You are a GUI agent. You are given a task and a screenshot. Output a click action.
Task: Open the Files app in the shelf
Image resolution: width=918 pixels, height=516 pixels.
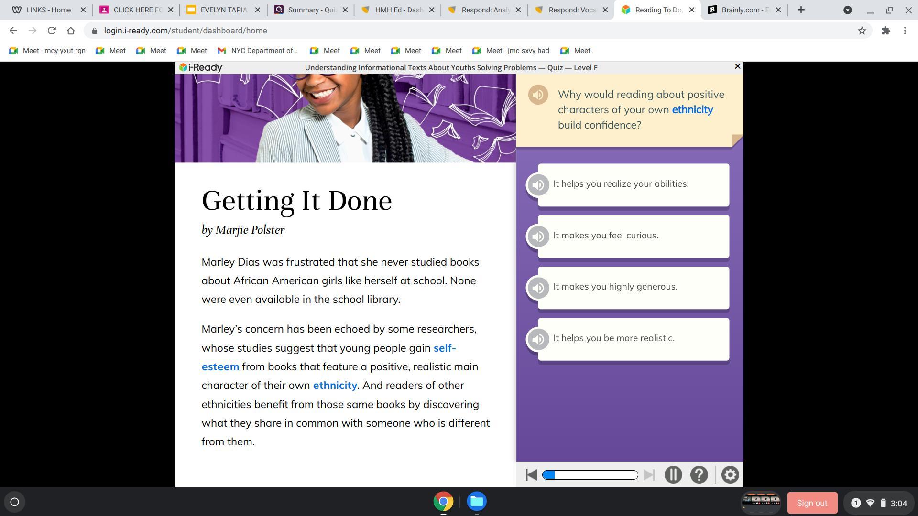(x=476, y=502)
